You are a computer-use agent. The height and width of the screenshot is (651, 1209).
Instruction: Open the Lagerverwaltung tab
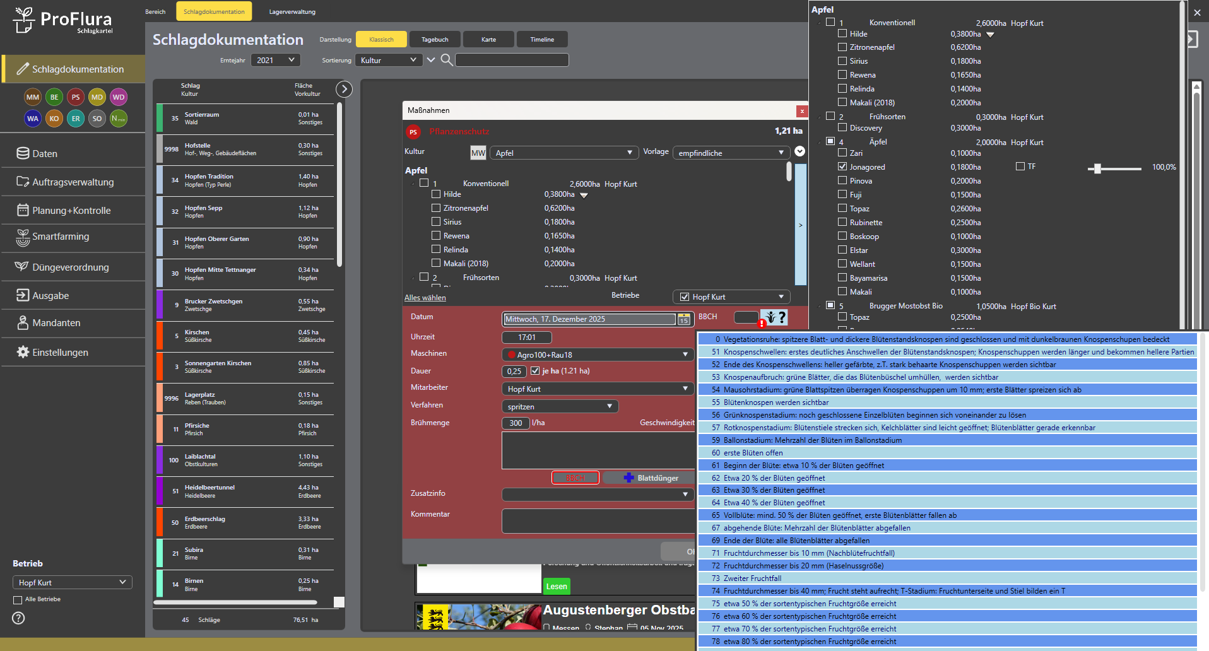pyautogui.click(x=292, y=12)
